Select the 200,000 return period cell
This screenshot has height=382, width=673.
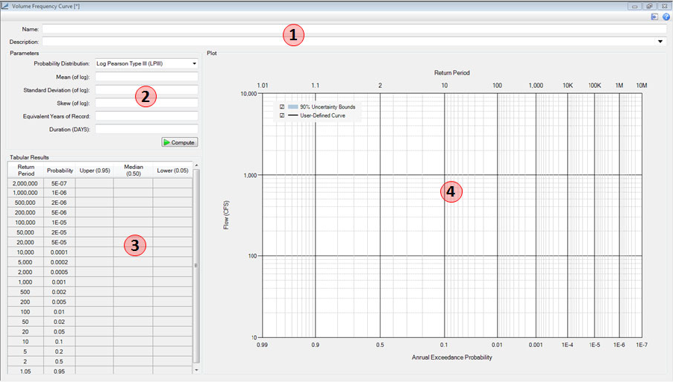pyautogui.click(x=25, y=212)
